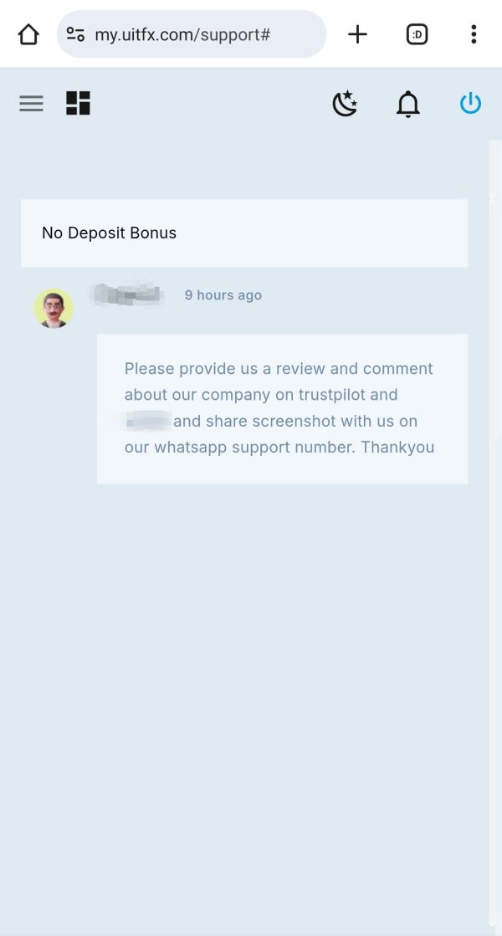Image resolution: width=502 pixels, height=936 pixels.
Task: Click the blurred word in the message
Action: pyautogui.click(x=147, y=421)
